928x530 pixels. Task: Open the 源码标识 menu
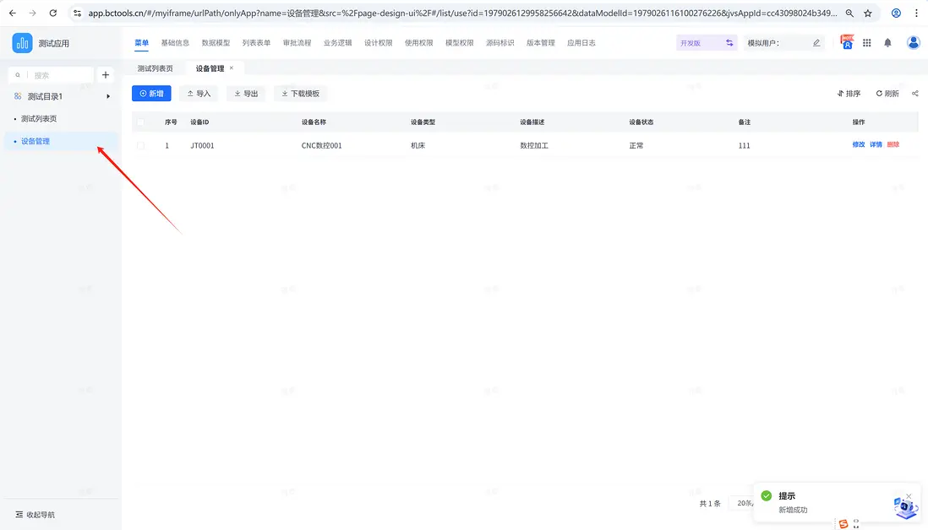point(500,43)
